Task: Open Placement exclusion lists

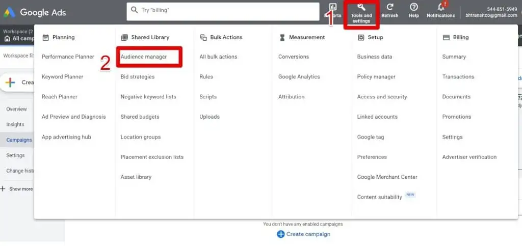Action: point(152,157)
